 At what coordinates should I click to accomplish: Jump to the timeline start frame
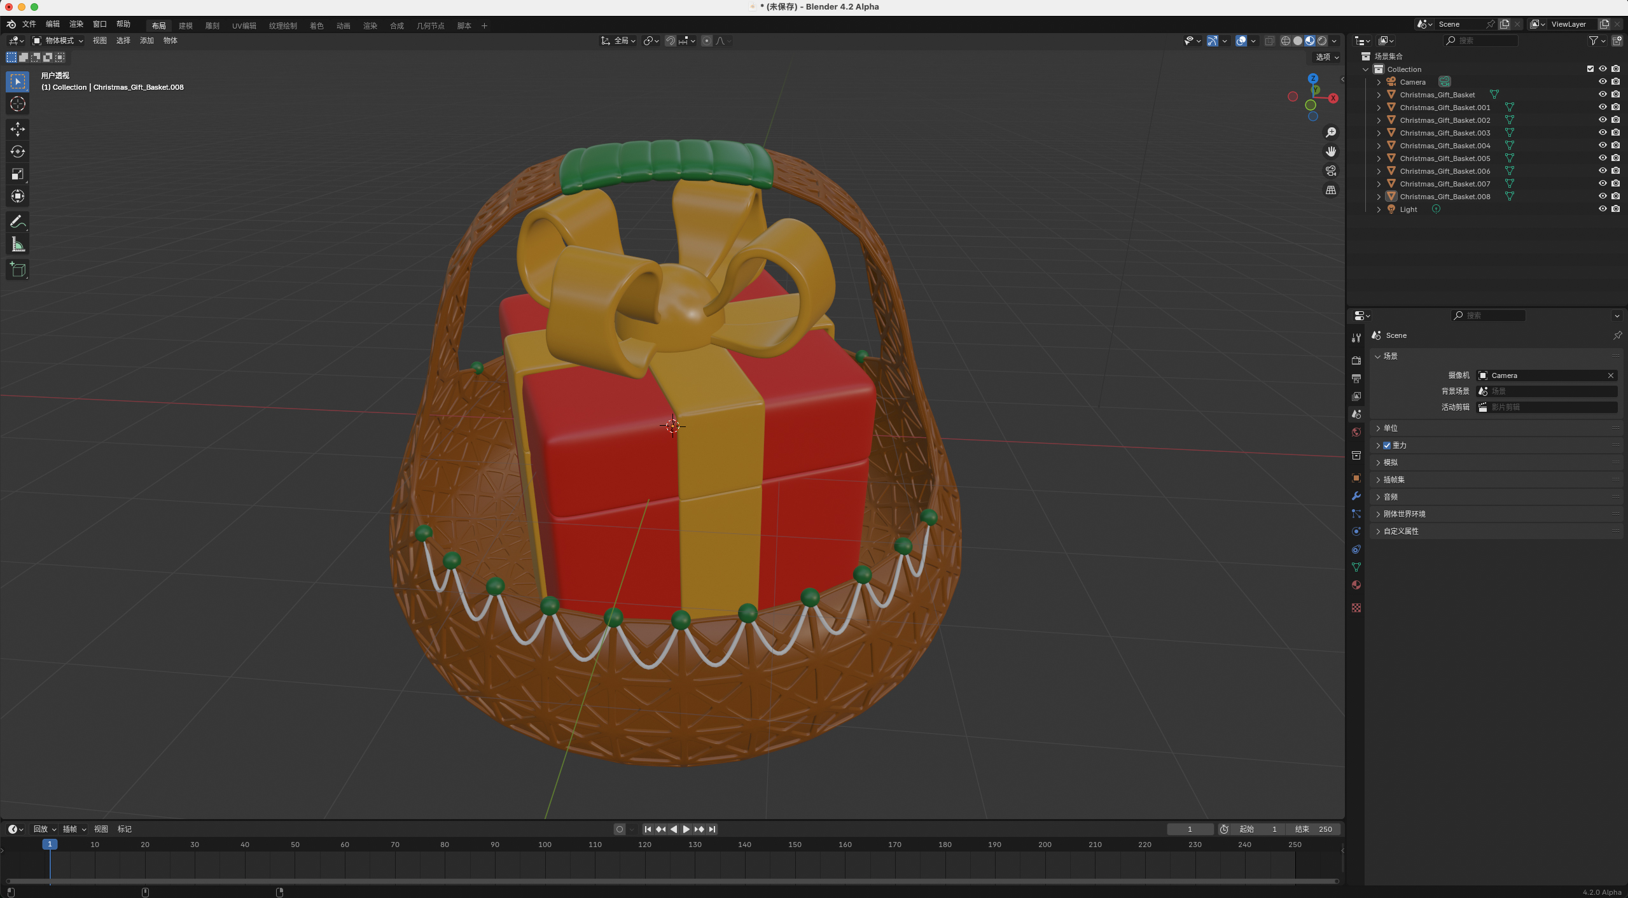coord(648,829)
